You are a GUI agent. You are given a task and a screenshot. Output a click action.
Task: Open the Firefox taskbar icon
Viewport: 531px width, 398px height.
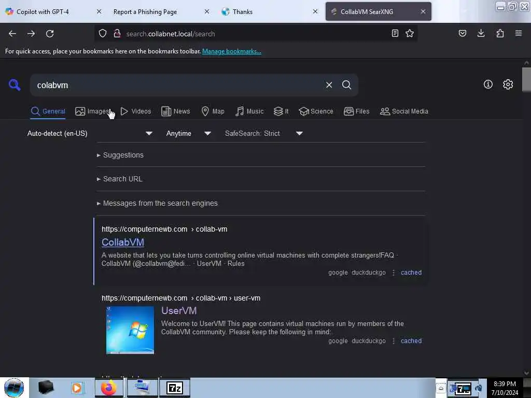tap(109, 388)
